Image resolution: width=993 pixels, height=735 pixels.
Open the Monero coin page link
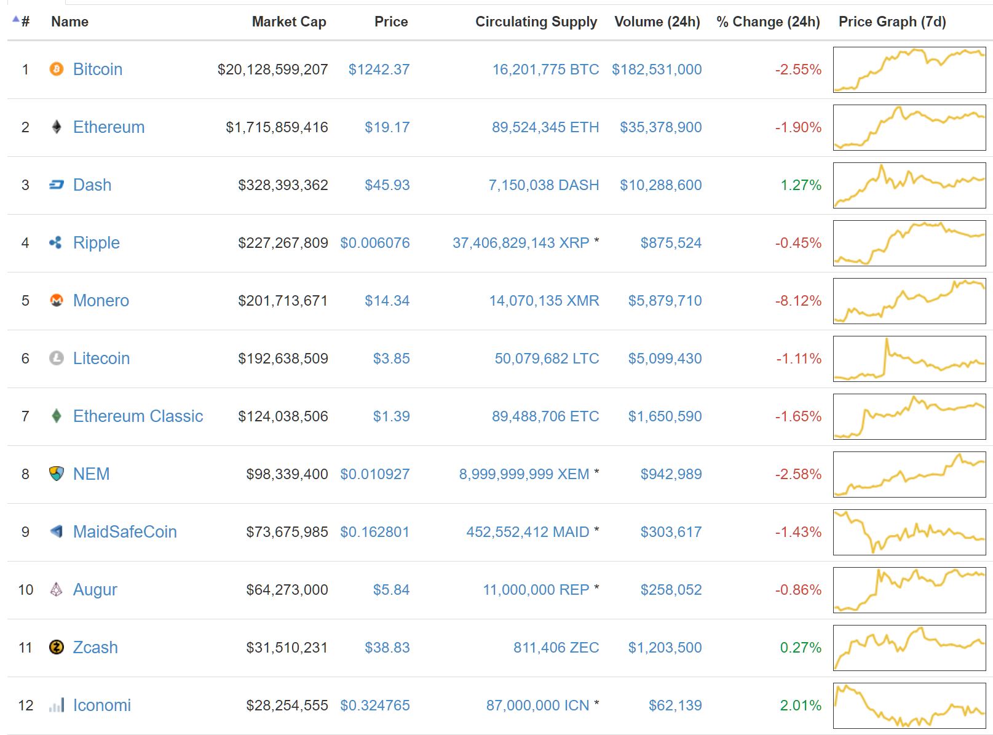tap(101, 300)
